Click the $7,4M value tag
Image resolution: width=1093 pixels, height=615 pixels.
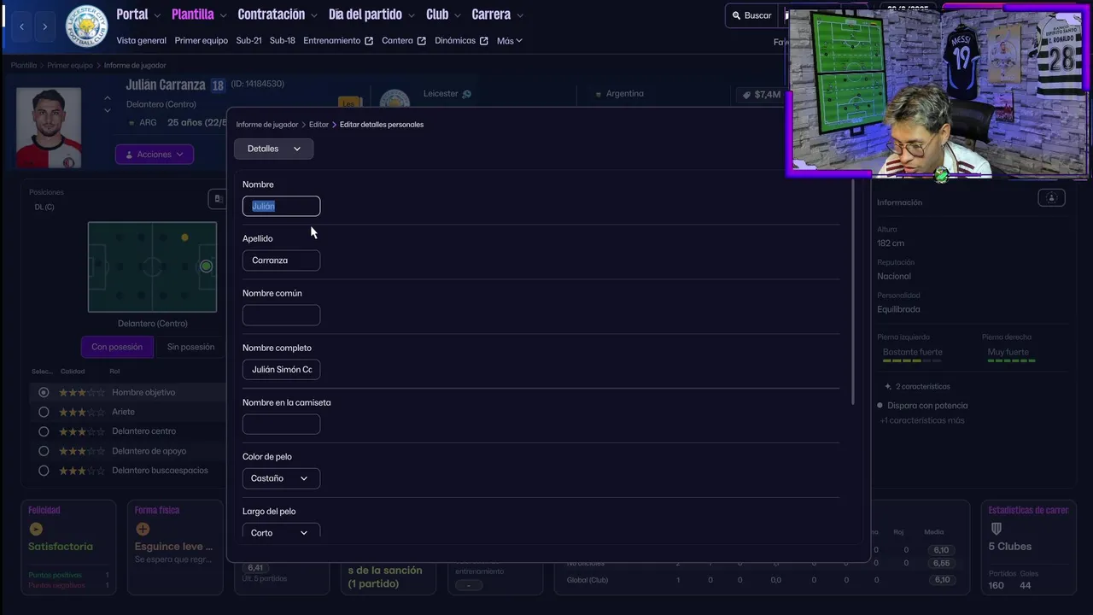click(x=760, y=95)
